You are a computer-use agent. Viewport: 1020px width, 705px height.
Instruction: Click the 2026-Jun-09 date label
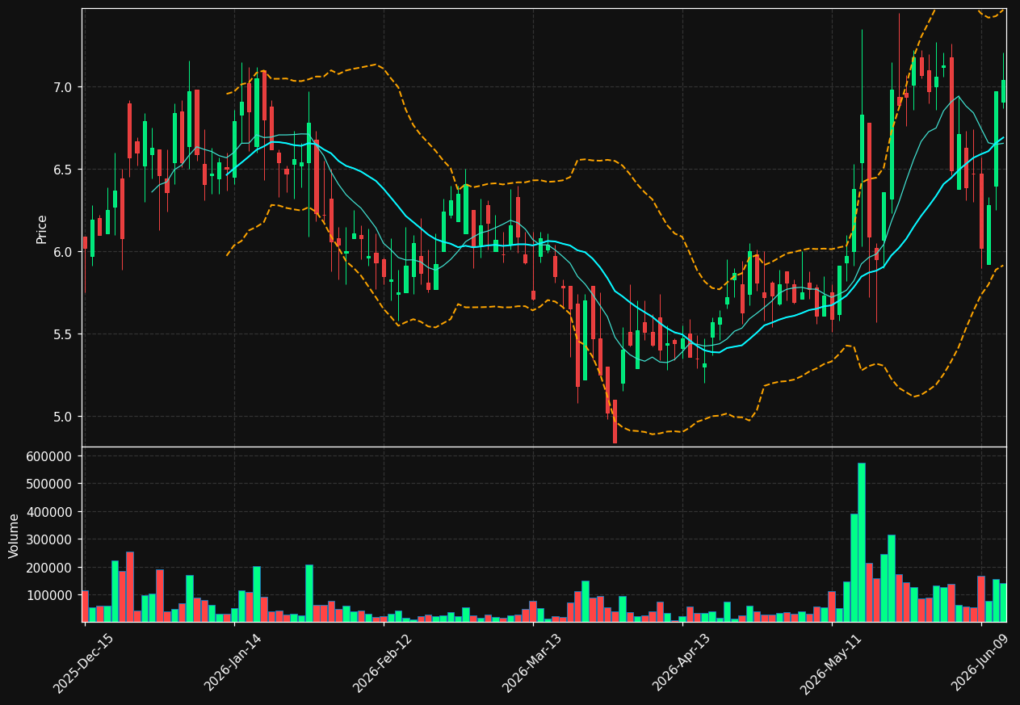[x=980, y=664]
